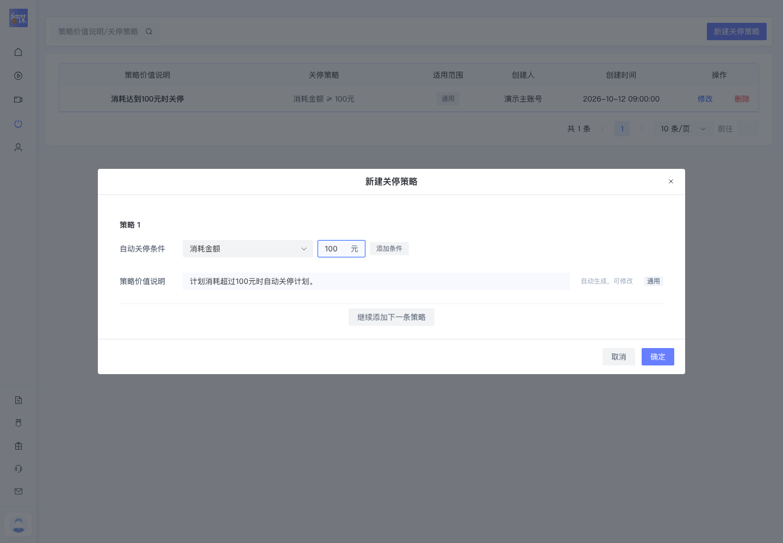This screenshot has width=783, height=543.
Task: Click the 共 1 条 total count text
Action: pos(579,129)
